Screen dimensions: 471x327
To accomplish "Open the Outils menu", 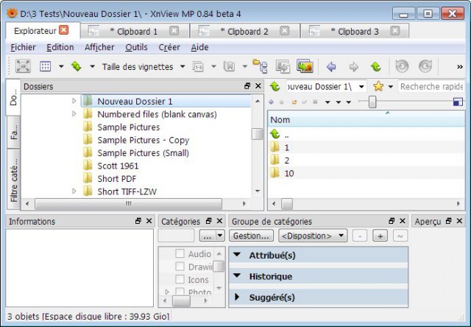I will 136,47.
